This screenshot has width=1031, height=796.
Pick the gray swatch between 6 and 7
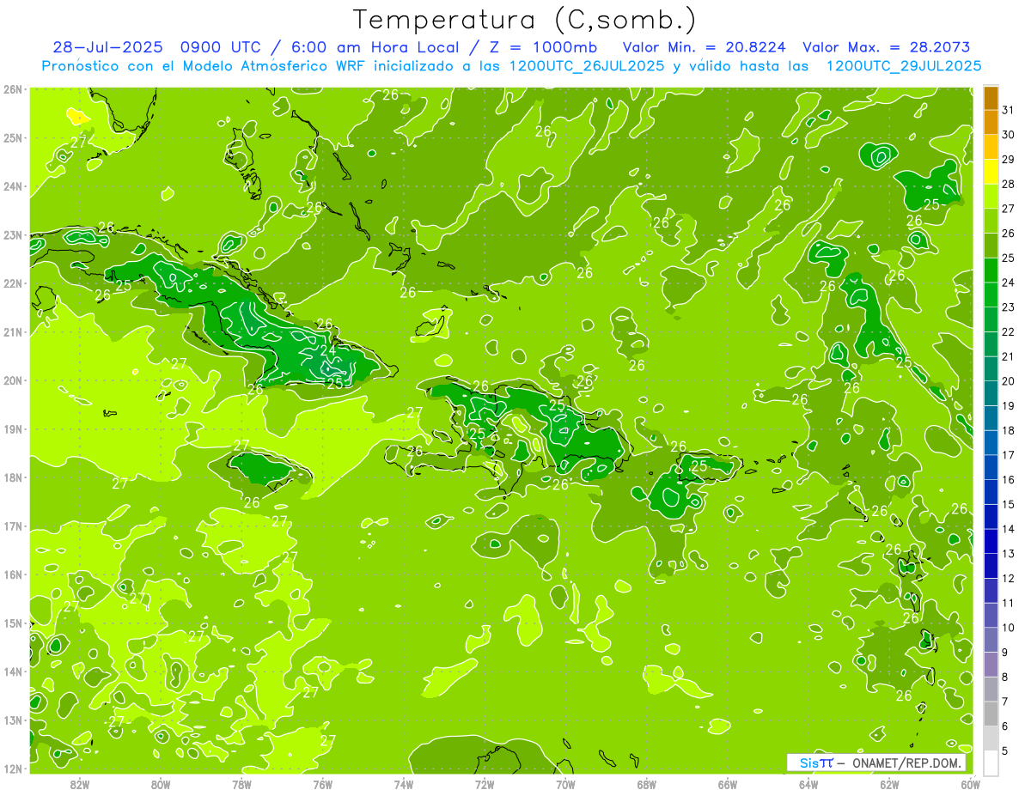point(991,714)
